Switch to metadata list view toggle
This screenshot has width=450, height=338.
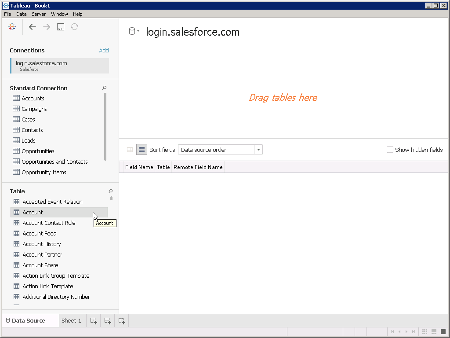click(142, 150)
